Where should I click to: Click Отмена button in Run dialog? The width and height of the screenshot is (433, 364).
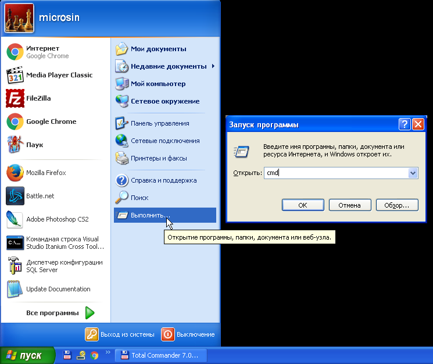pos(350,205)
